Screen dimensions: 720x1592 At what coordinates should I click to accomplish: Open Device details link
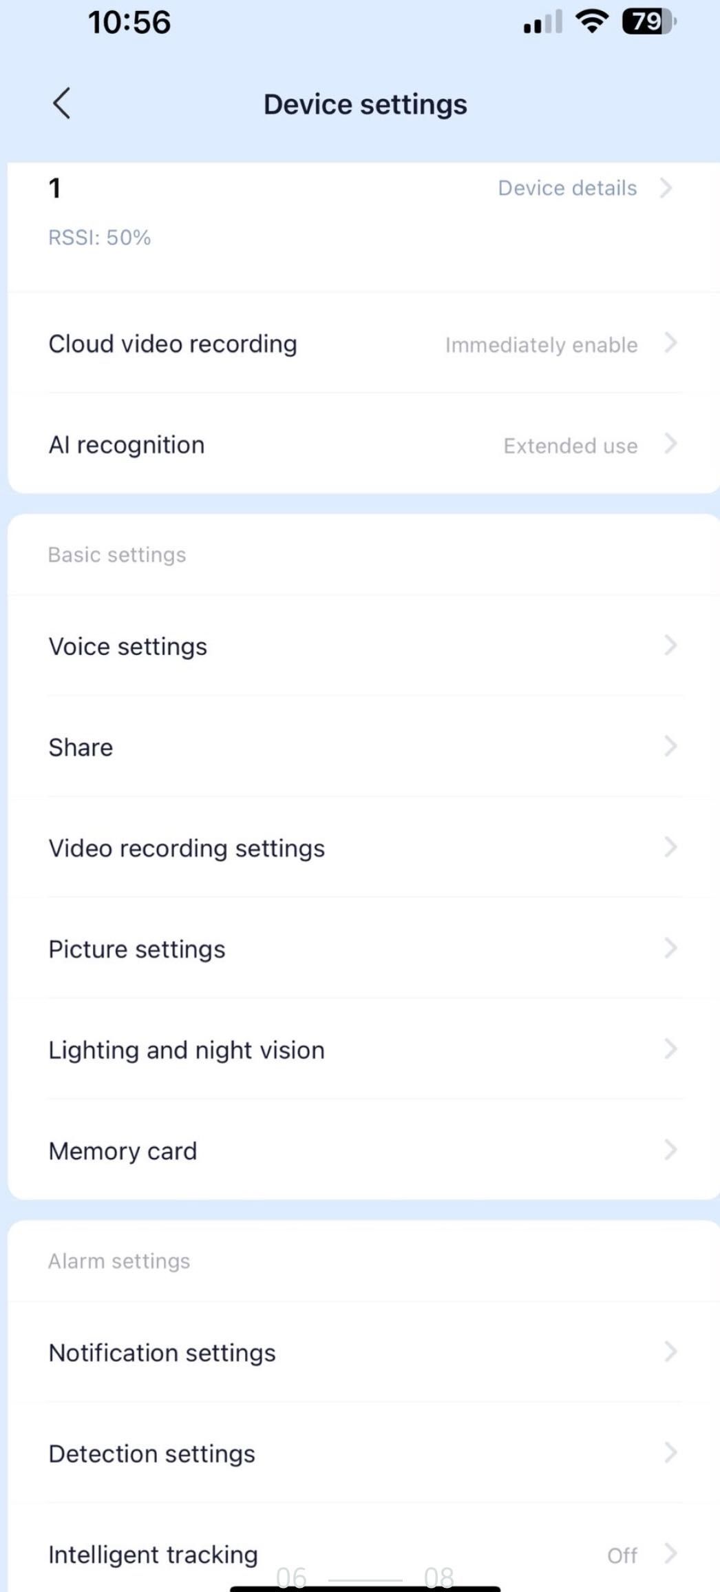click(567, 188)
